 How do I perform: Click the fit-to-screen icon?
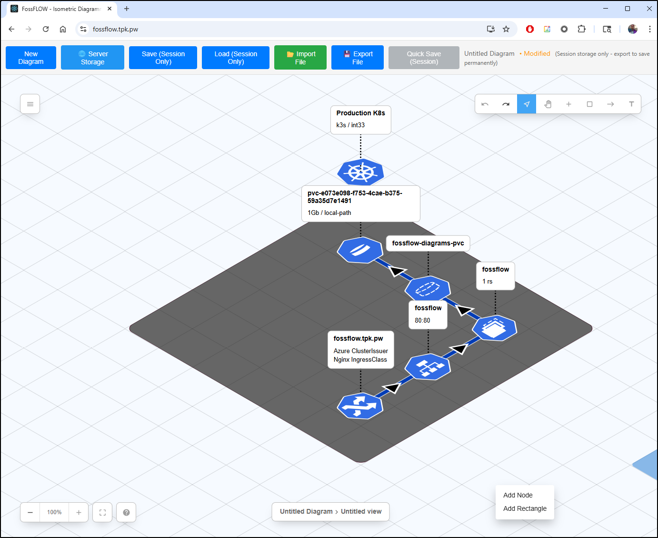pos(102,512)
